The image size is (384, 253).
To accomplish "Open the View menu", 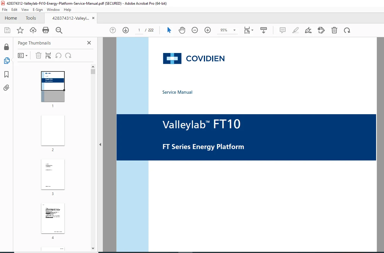I will [x=25, y=10].
